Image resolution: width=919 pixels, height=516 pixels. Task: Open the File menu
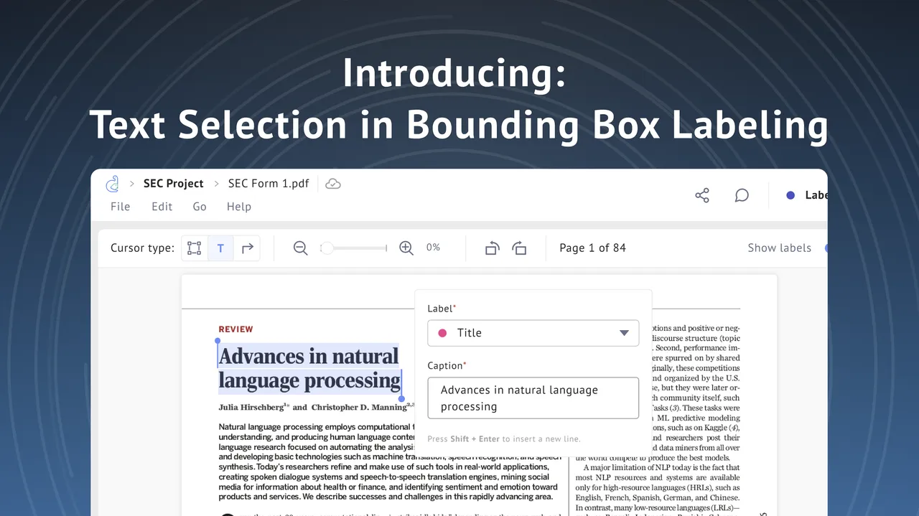(120, 207)
